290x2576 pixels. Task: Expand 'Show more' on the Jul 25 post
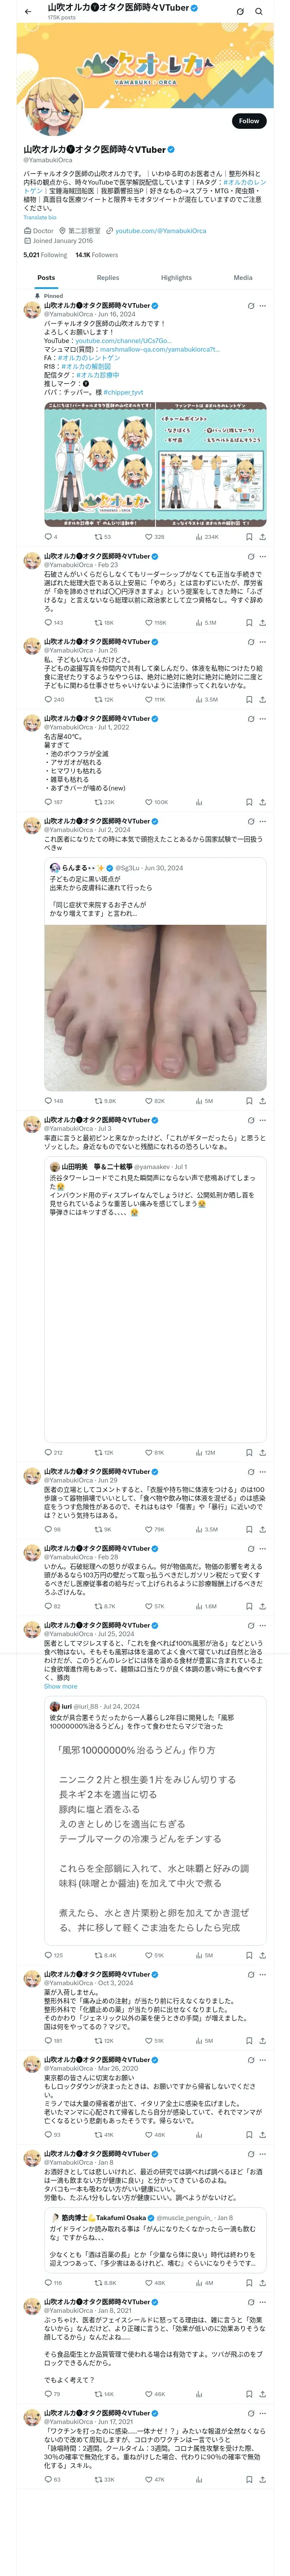click(x=60, y=1686)
